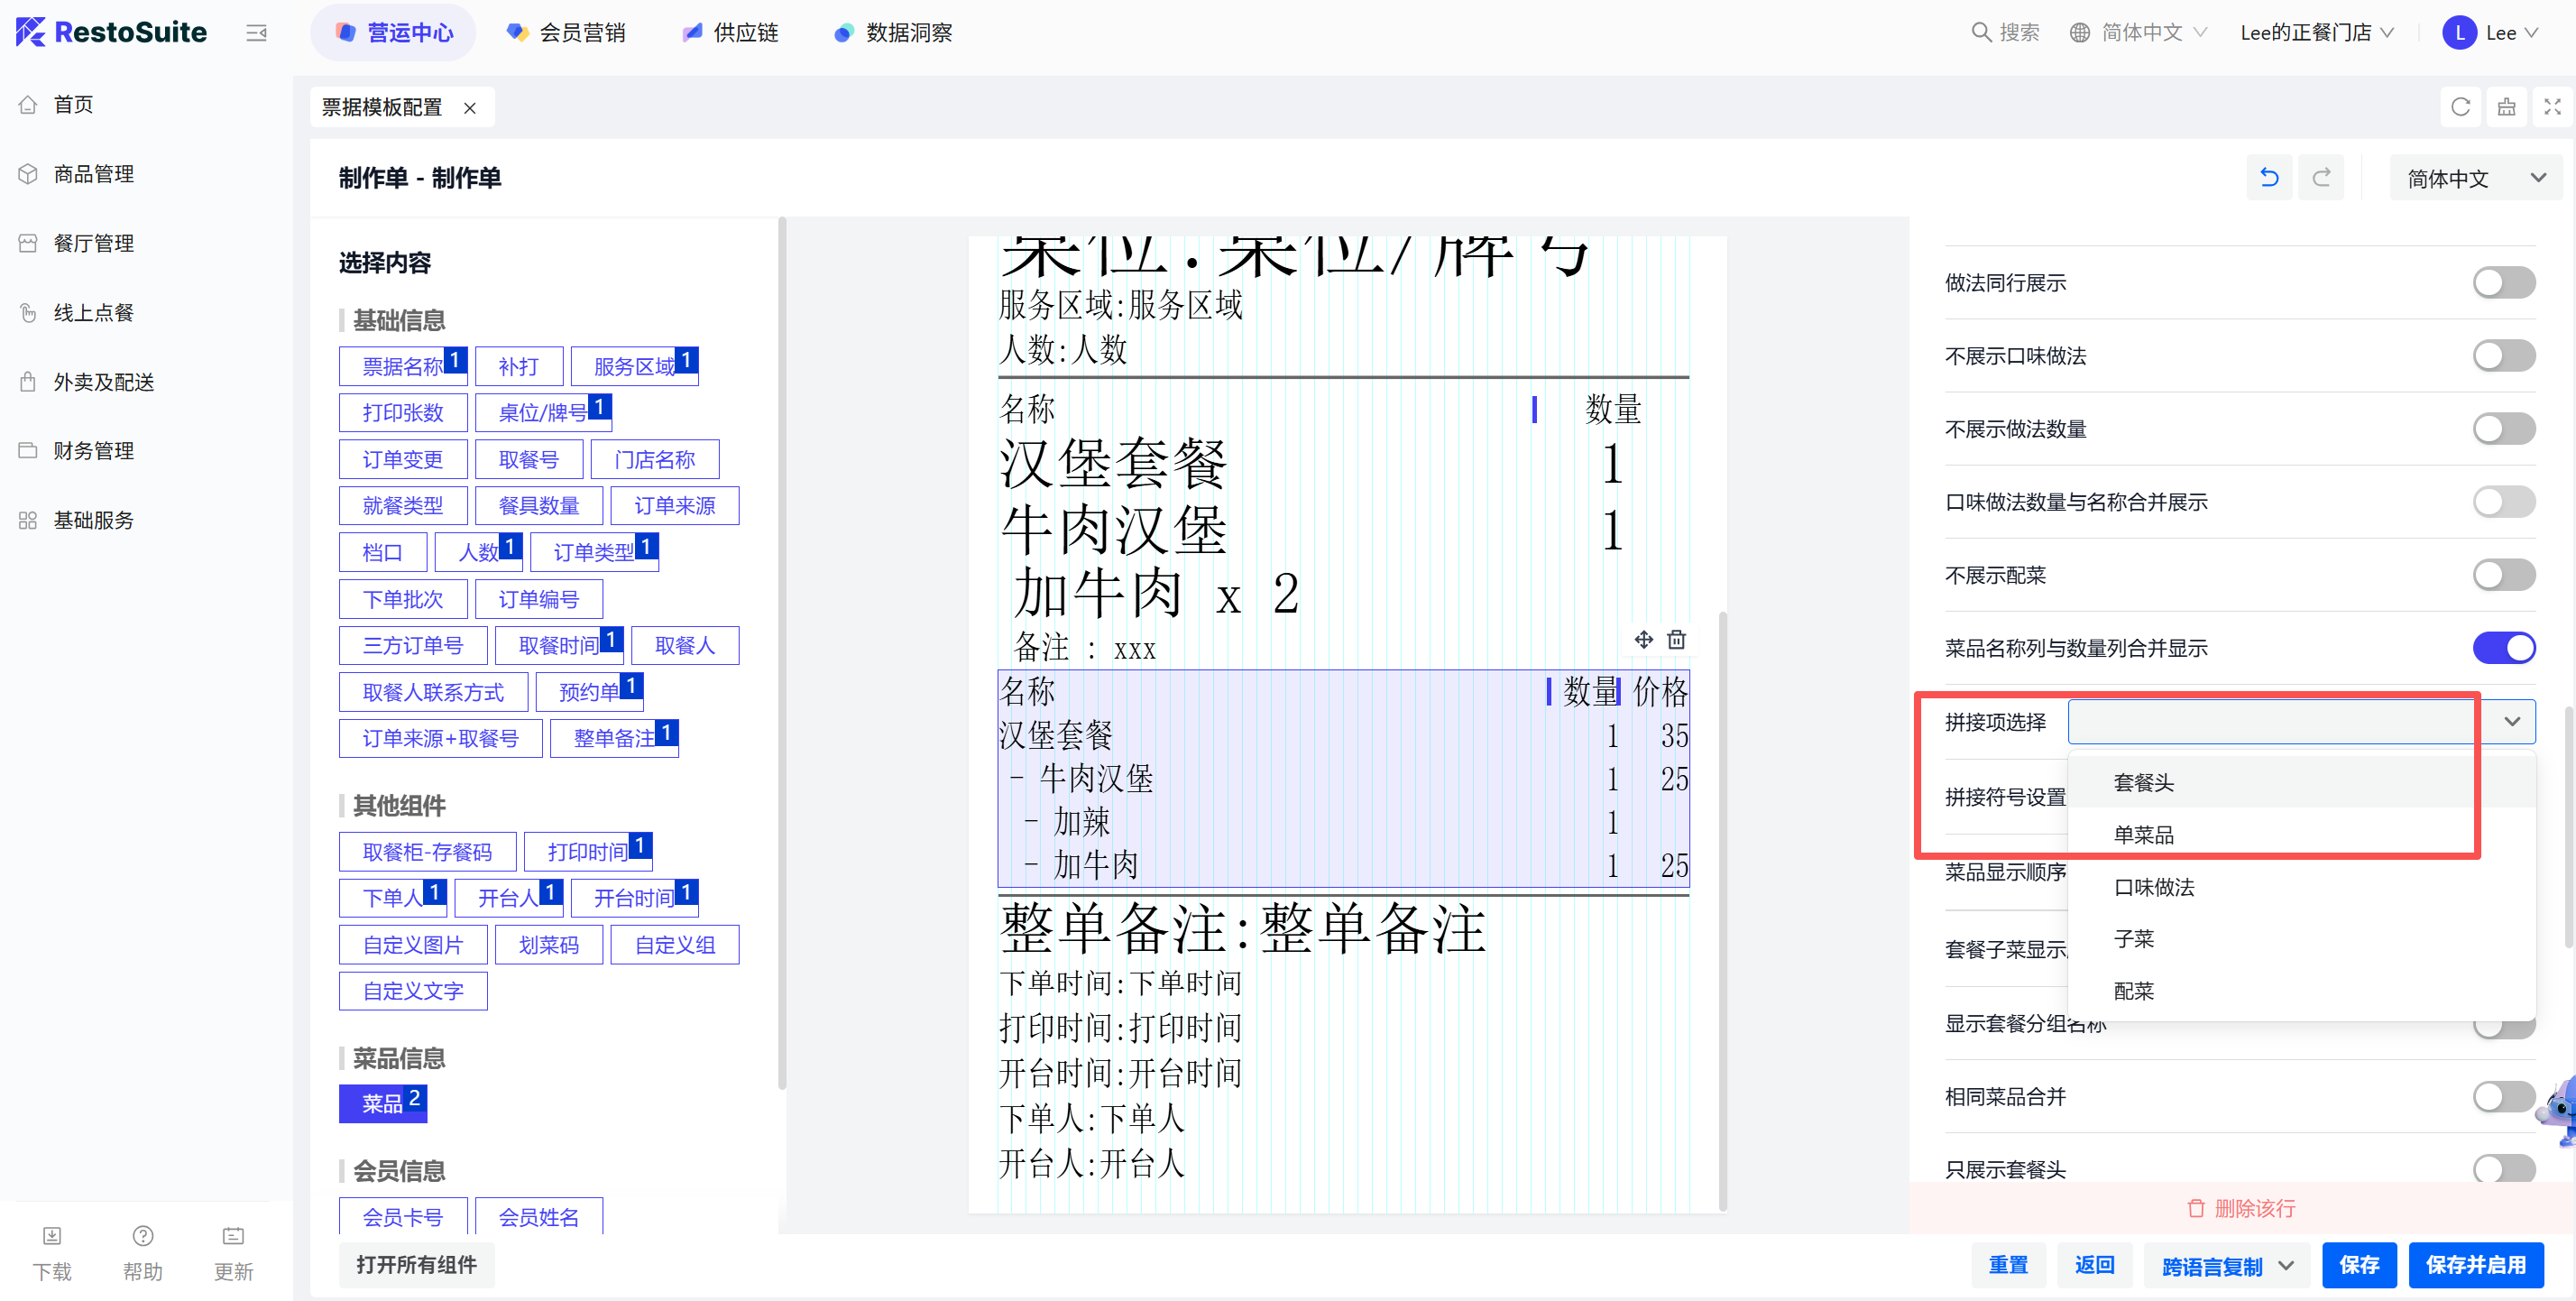Open 商品管理 in left sidebar
The width and height of the screenshot is (2576, 1301).
(x=93, y=174)
